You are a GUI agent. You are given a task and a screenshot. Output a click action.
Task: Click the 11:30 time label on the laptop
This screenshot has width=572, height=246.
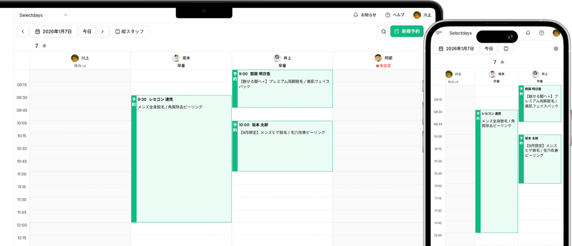tap(22, 200)
